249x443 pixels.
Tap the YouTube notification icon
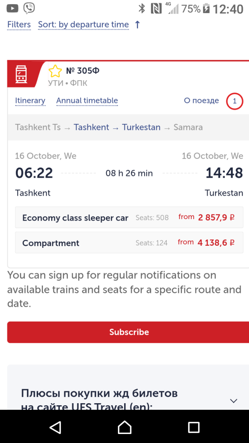[x=12, y=9]
